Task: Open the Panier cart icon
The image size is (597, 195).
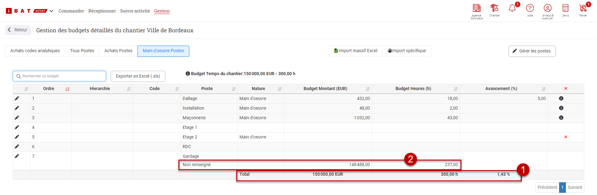Action: (583, 8)
